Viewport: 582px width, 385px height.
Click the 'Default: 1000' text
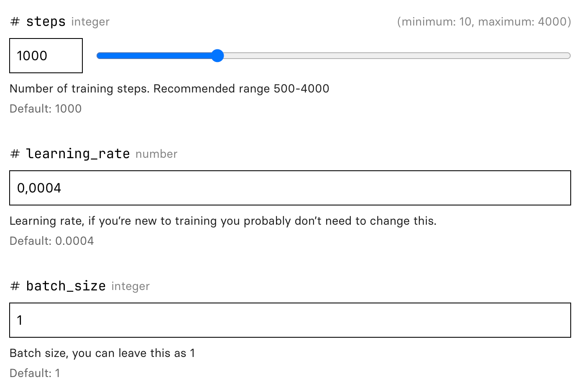pyautogui.click(x=46, y=109)
